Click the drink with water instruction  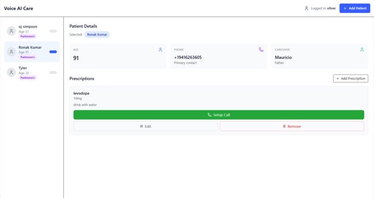pos(85,105)
